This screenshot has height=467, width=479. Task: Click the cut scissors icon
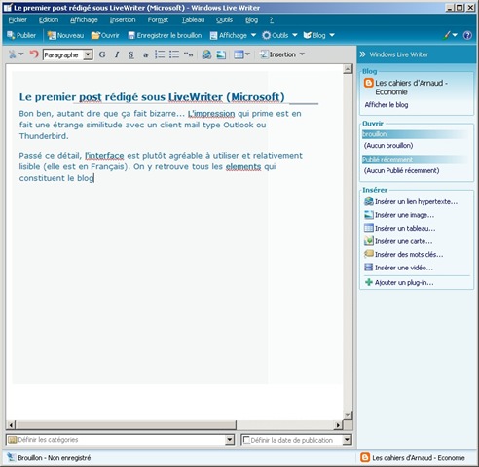[13, 54]
